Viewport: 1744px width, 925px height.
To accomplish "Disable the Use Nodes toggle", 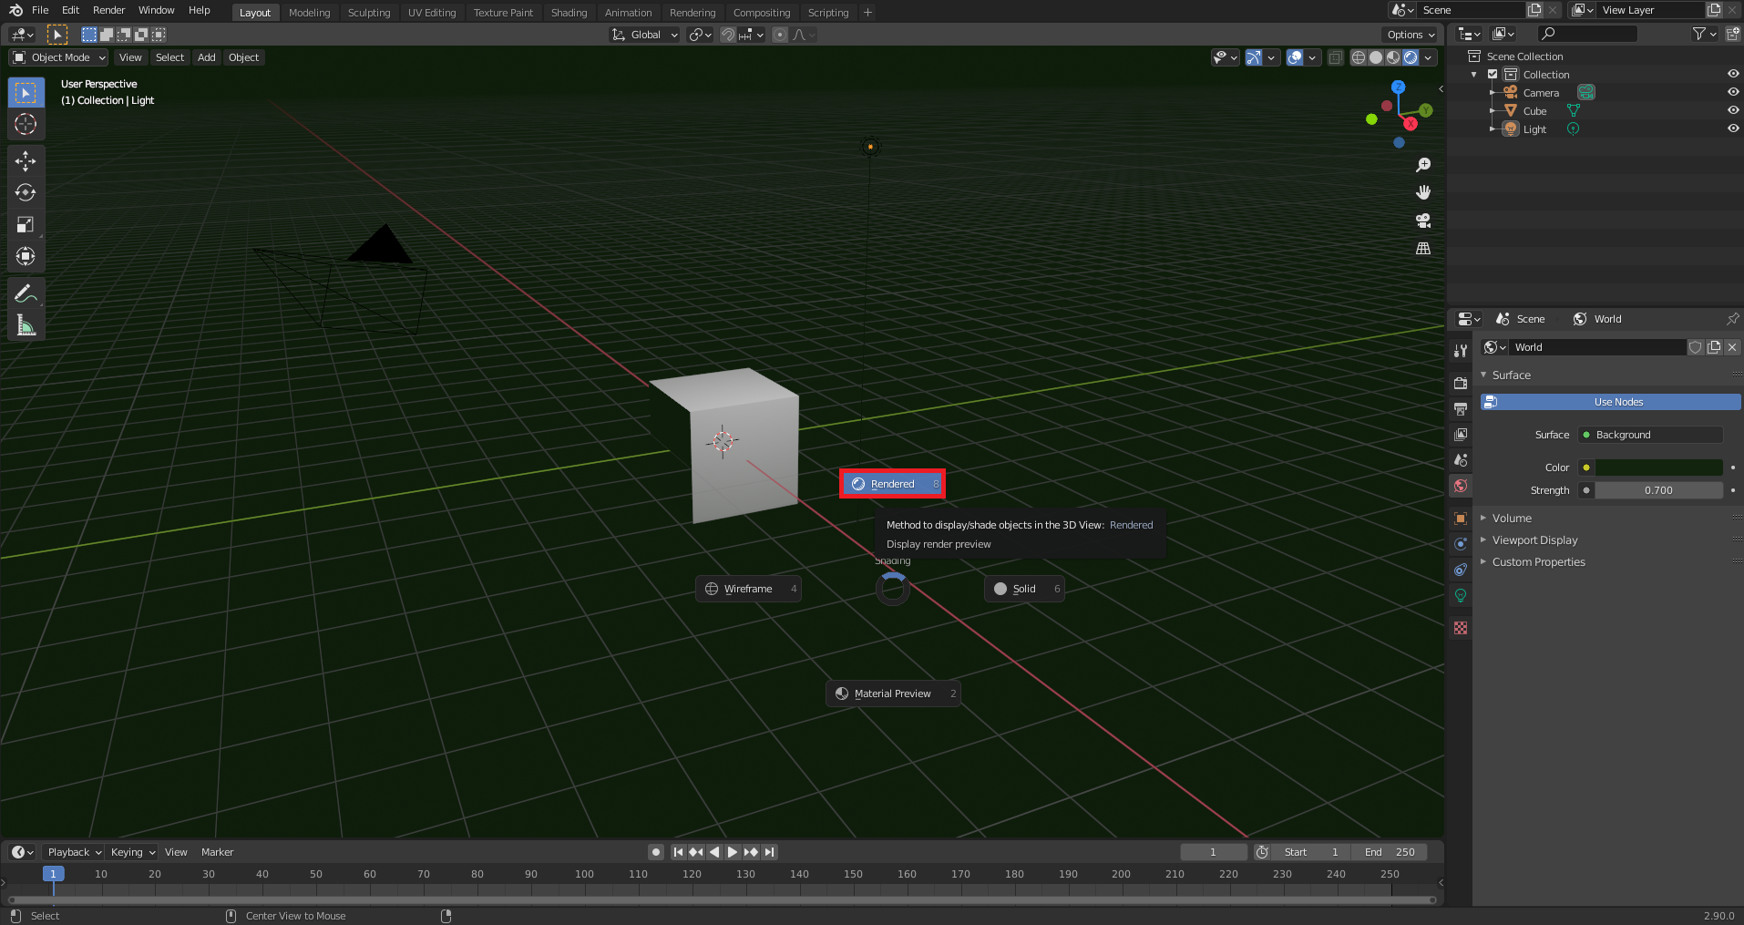I will pyautogui.click(x=1610, y=402).
